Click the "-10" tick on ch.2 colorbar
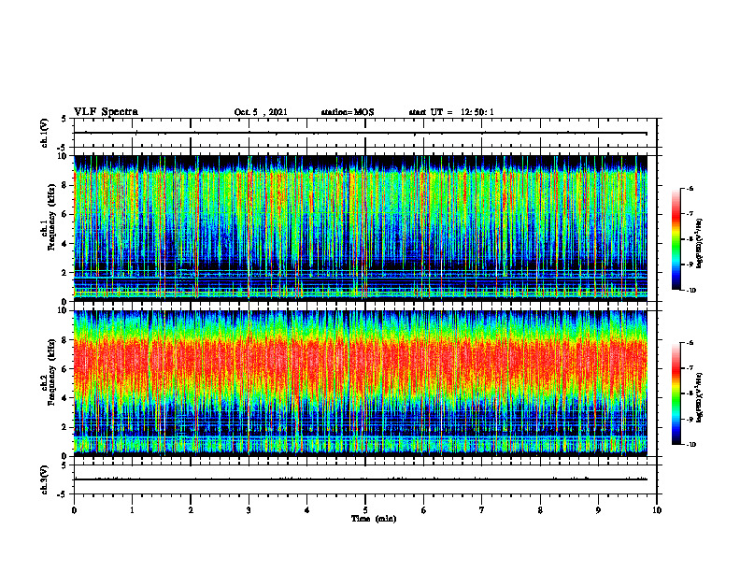The height and width of the screenshot is (572, 740). coord(690,445)
